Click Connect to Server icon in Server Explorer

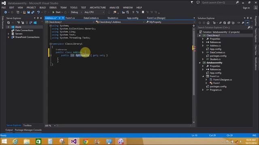pyautogui.click(x=23, y=23)
